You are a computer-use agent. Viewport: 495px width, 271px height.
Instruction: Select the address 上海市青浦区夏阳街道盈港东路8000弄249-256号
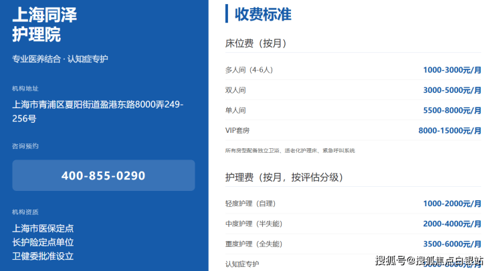tap(98, 111)
